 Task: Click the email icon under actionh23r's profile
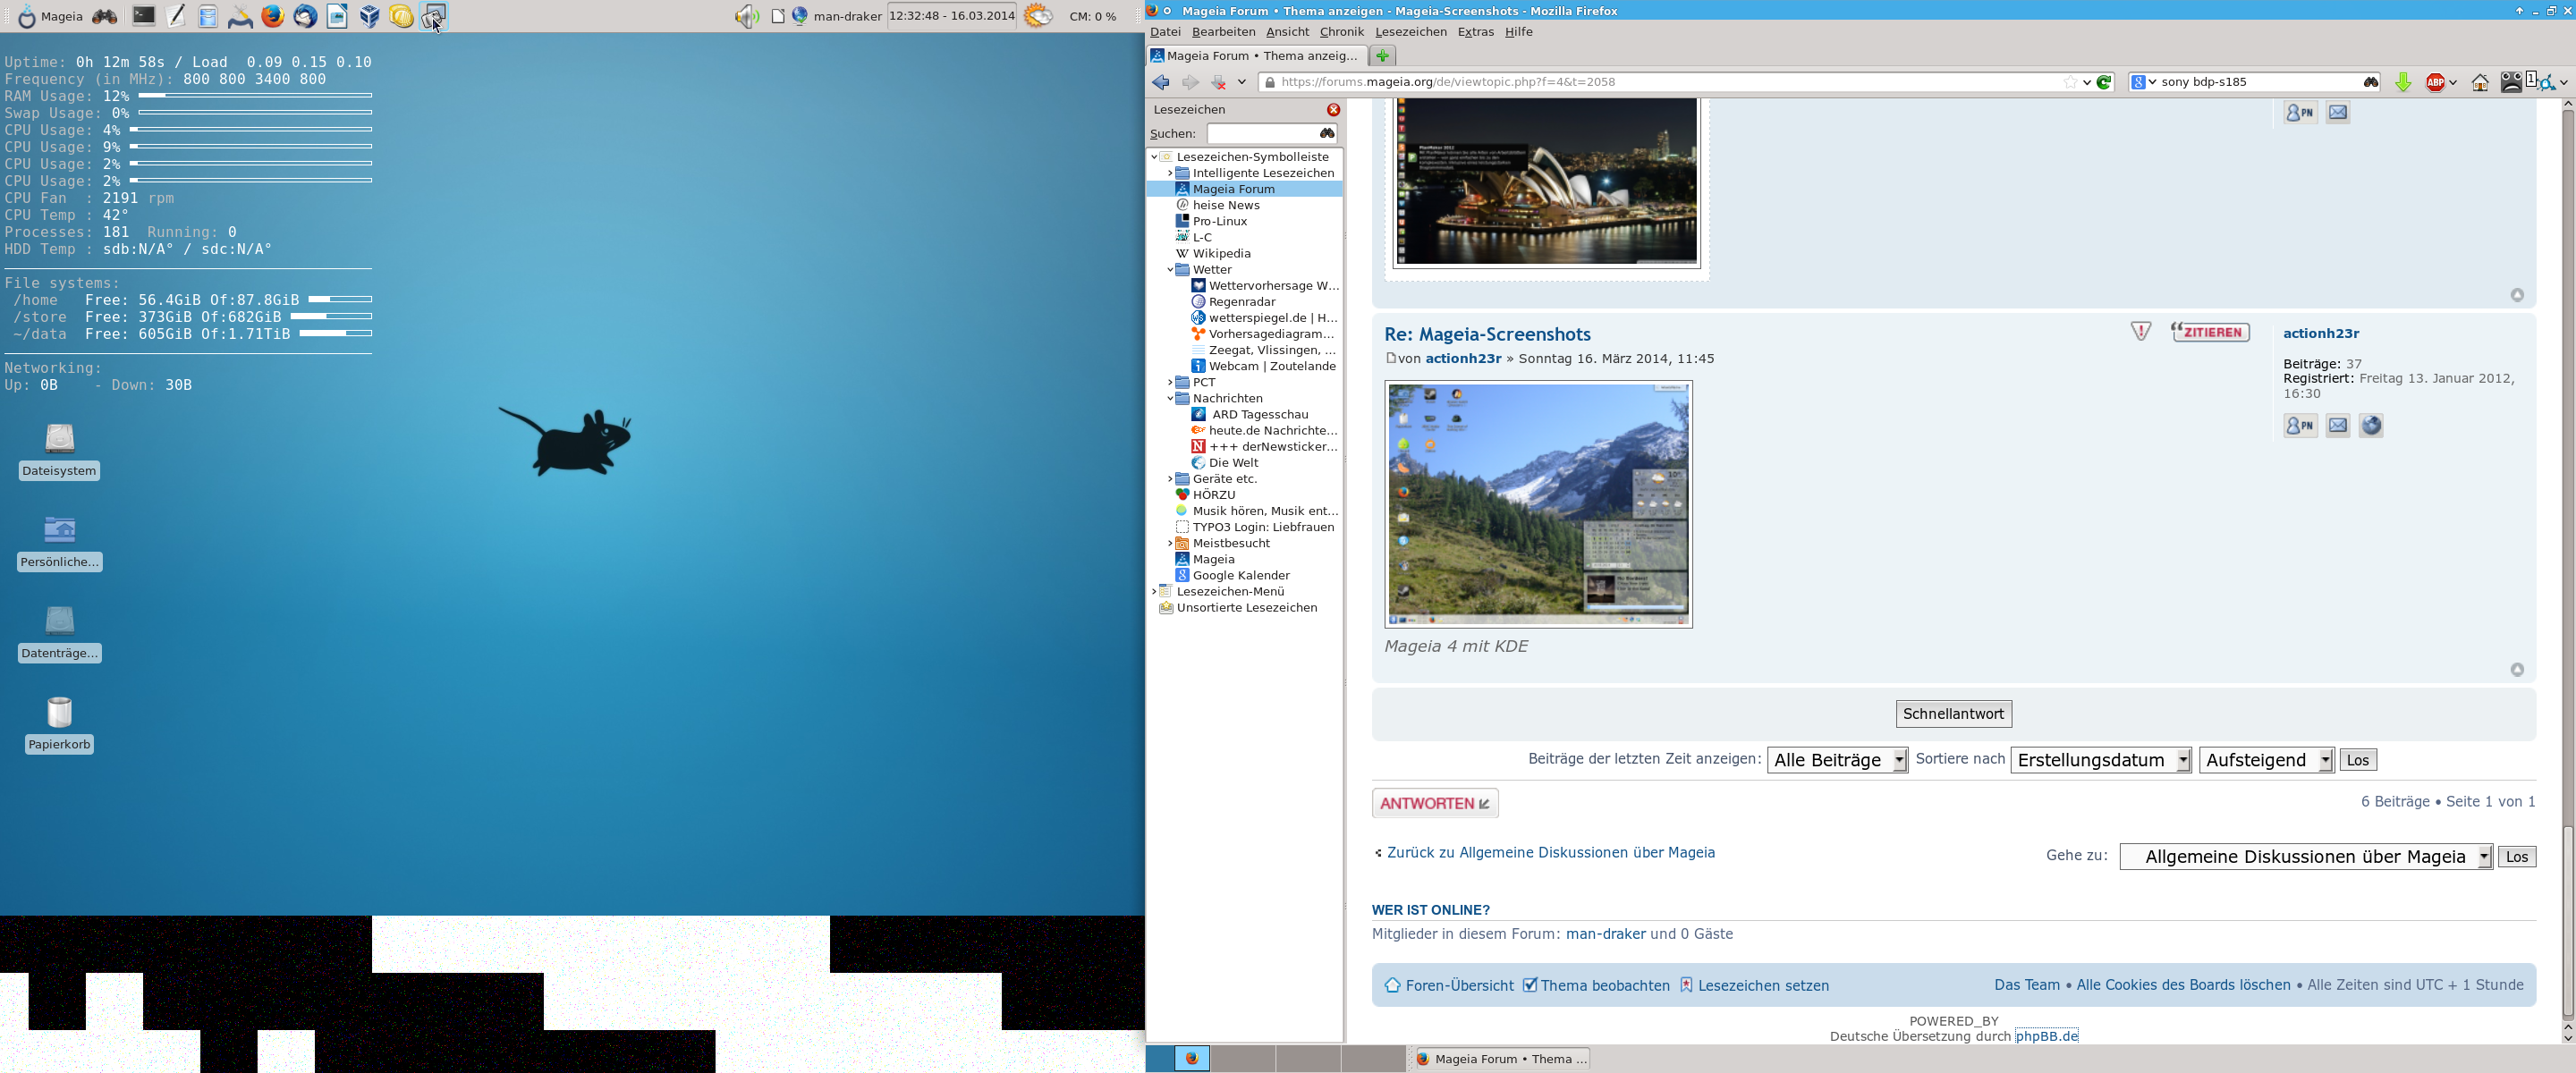click(x=2338, y=425)
